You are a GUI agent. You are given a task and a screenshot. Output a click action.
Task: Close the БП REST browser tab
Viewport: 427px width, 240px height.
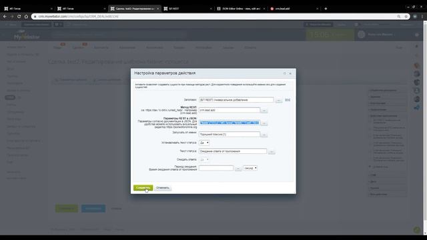click(x=211, y=9)
